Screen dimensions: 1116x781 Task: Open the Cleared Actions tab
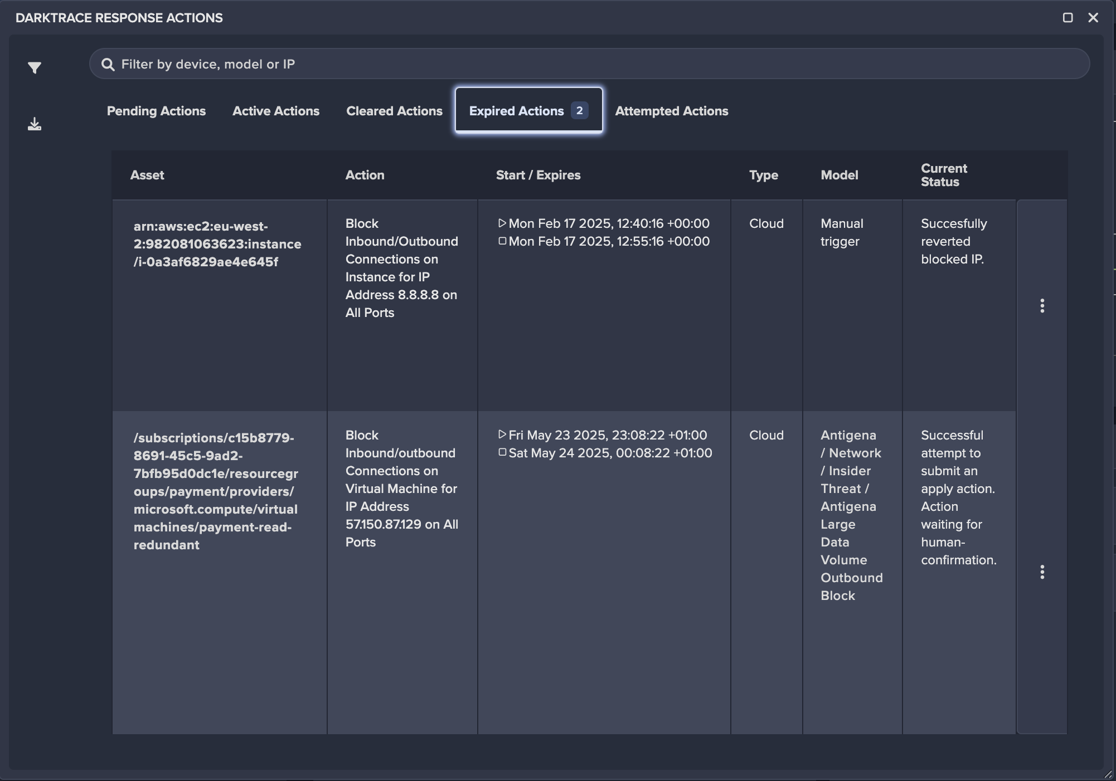(394, 111)
